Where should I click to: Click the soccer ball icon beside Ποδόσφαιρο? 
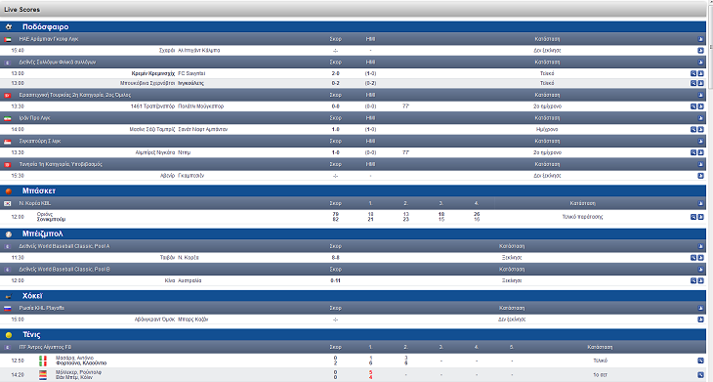8,26
